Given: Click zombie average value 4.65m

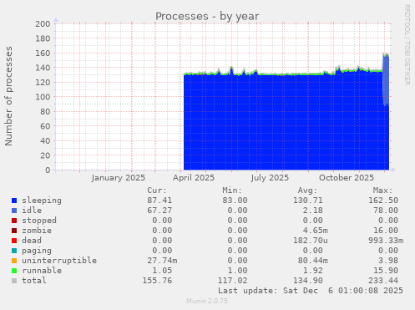Looking at the screenshot, I should click(x=316, y=231).
